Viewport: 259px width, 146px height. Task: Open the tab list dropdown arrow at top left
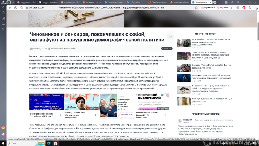point(13,2)
